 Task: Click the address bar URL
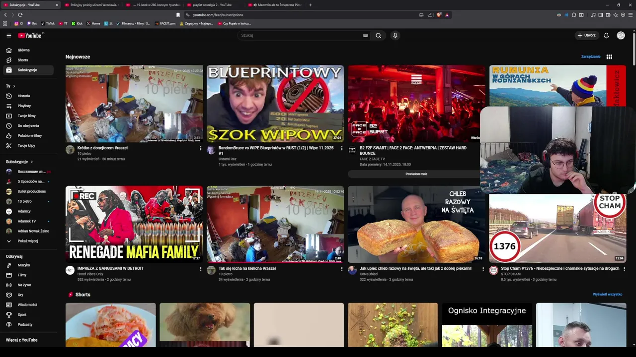click(218, 15)
